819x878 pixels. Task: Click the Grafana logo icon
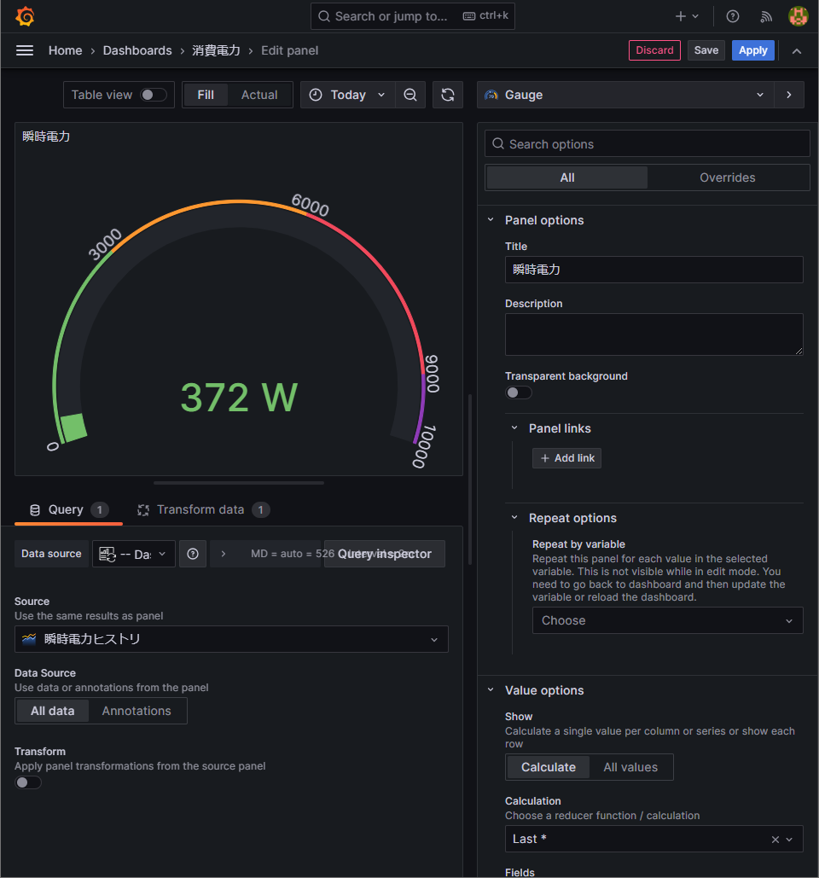click(25, 16)
